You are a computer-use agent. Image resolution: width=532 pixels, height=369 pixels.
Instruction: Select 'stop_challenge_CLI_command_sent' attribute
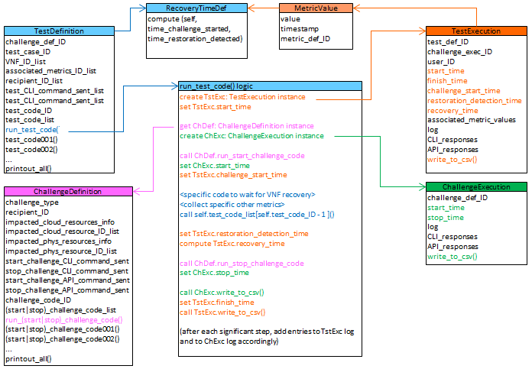66,271
